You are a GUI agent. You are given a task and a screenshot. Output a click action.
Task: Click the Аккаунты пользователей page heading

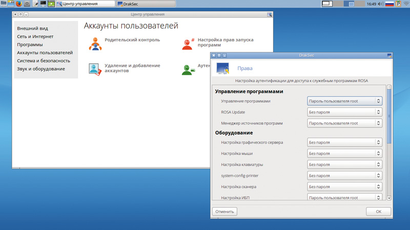[131, 26]
